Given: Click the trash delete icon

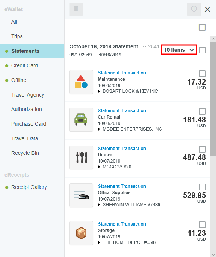Looking at the screenshot, I should (76, 9).
